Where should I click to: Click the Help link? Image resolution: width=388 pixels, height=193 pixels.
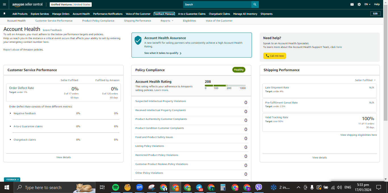pyautogui.click(x=377, y=4)
